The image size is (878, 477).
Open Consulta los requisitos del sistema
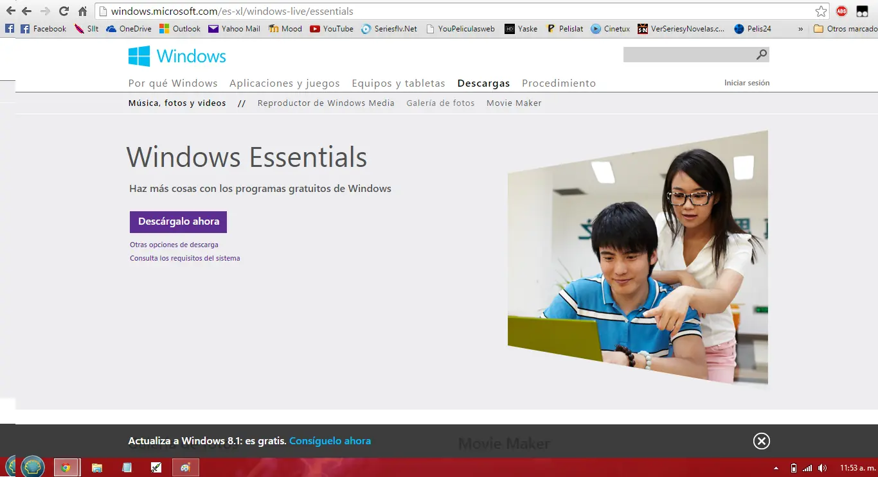(x=185, y=258)
